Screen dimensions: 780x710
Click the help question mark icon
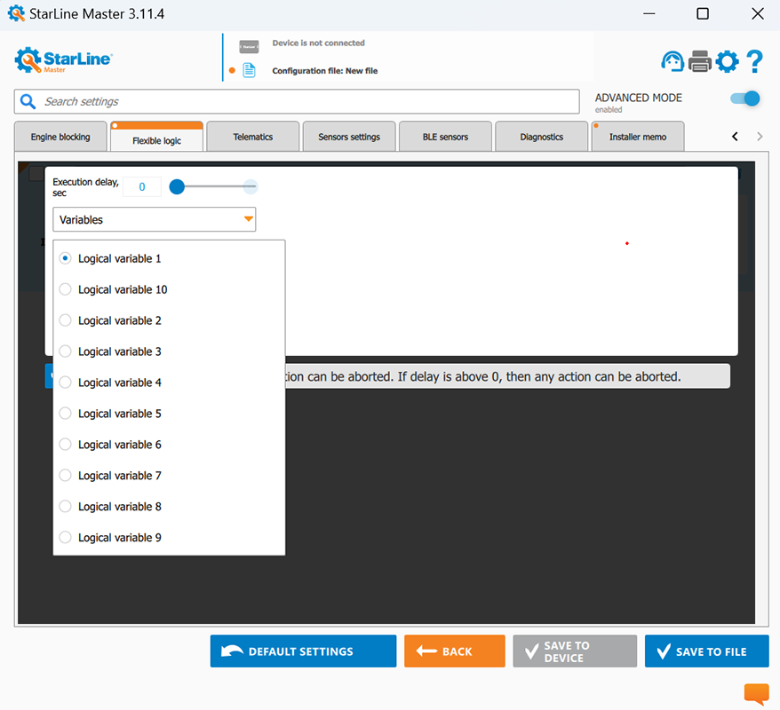coord(754,61)
